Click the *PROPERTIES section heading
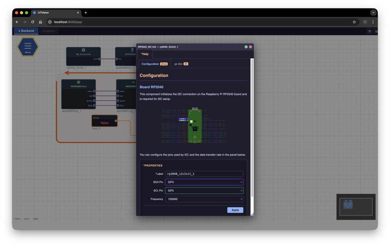 pyautogui.click(x=153, y=166)
